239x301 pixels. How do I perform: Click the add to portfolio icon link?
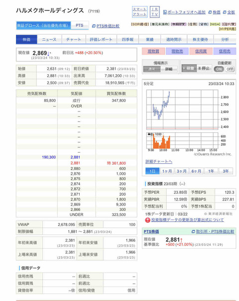[x=165, y=12]
